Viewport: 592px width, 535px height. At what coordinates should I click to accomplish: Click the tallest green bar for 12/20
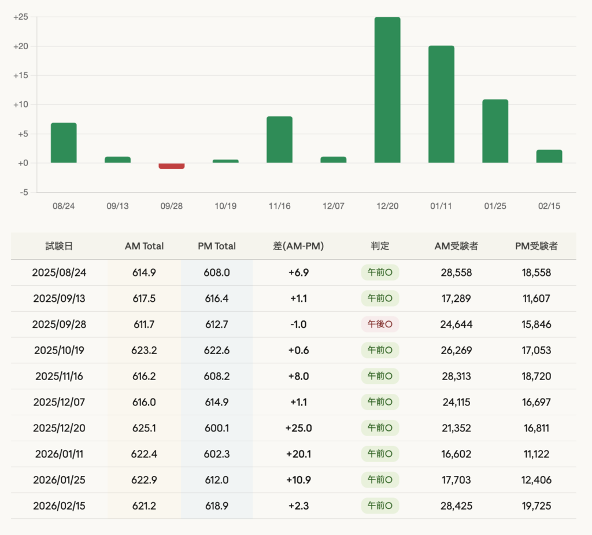click(x=387, y=90)
